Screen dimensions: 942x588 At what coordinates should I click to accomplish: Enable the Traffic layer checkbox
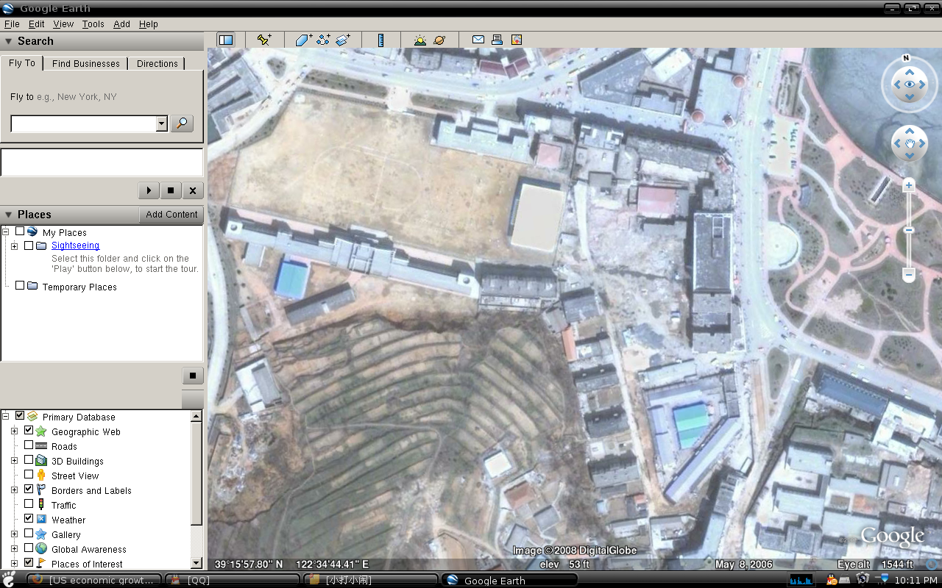[29, 504]
